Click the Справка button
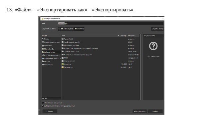Image resolution: width=213 pixels, height=120 pixels. (x=50, y=111)
